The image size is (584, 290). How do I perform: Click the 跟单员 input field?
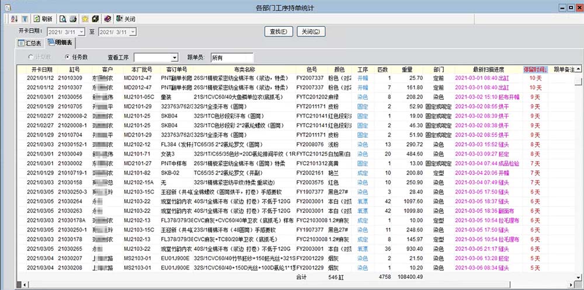tap(231, 57)
